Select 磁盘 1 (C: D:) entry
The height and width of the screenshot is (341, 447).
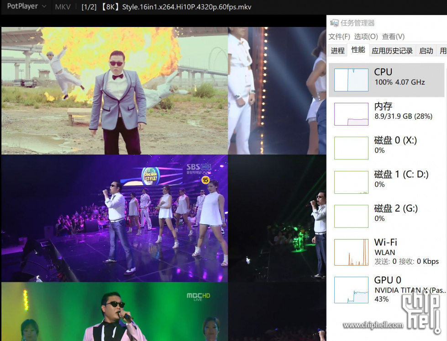point(386,182)
